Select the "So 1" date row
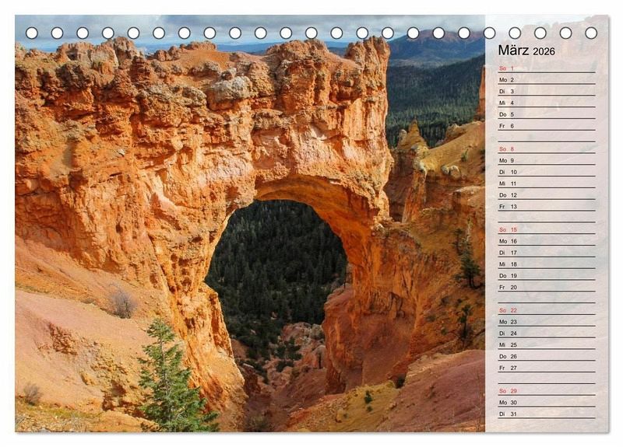 pos(547,68)
